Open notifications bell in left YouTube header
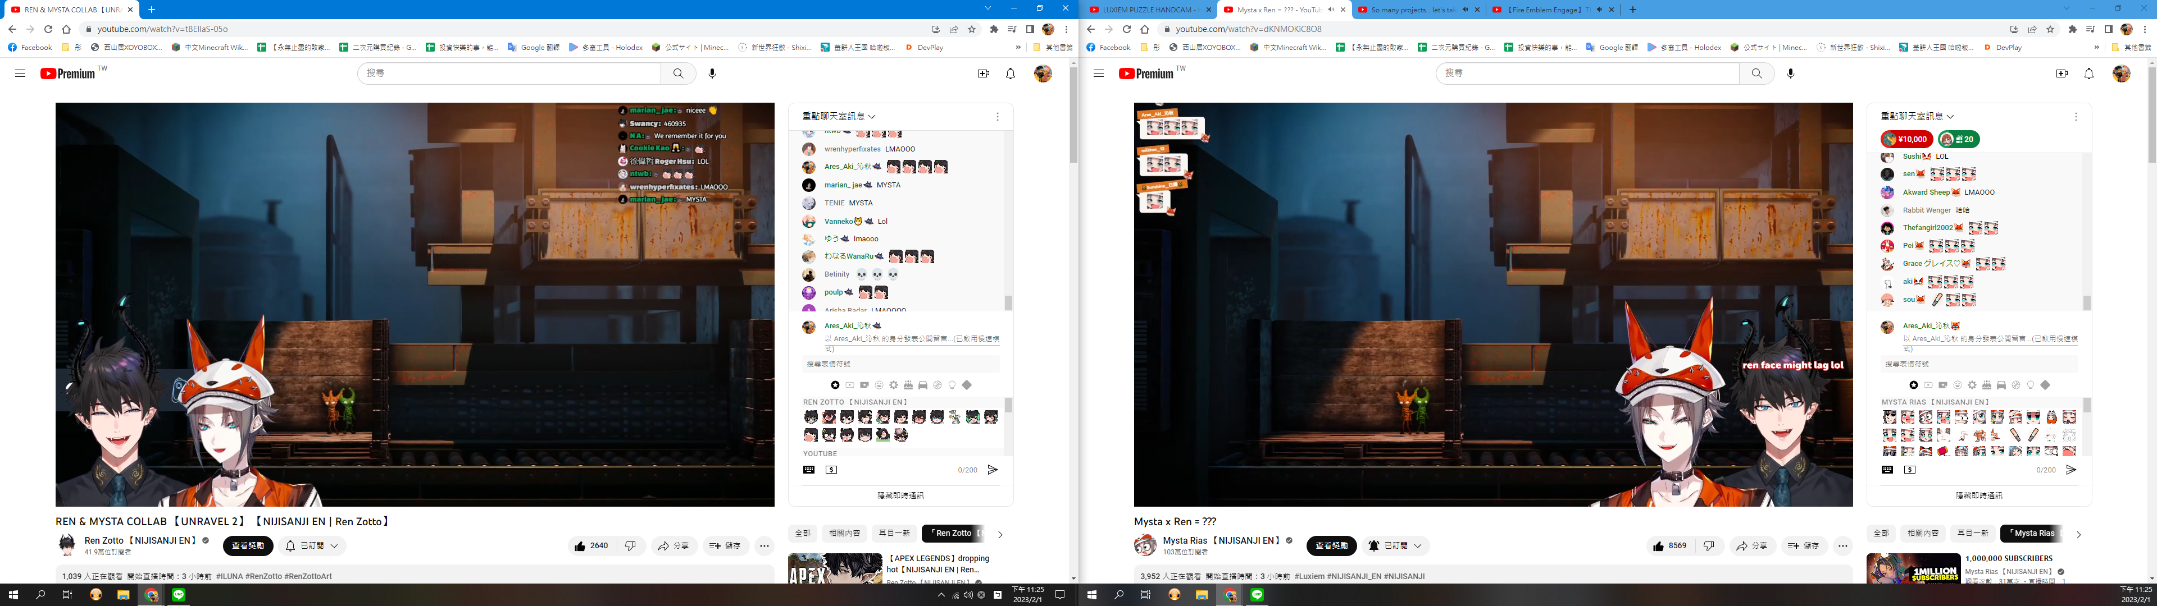Viewport: 2157px width, 606px height. pyautogui.click(x=1011, y=74)
